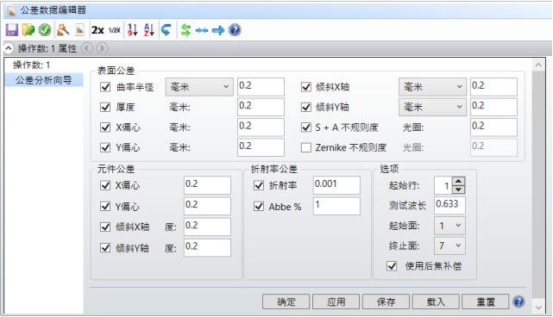Viewport: 553px width, 317px height.
Task: Go to previous operand with left arrow
Action: click(x=87, y=48)
